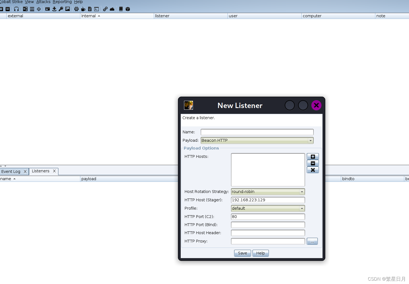Open the View menu
409x284 pixels.
(x=29, y=2)
